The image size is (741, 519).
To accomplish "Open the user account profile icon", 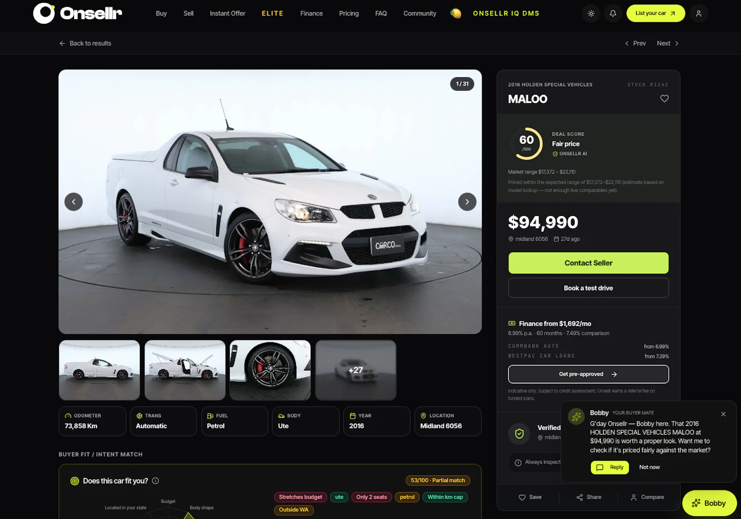I will point(698,13).
